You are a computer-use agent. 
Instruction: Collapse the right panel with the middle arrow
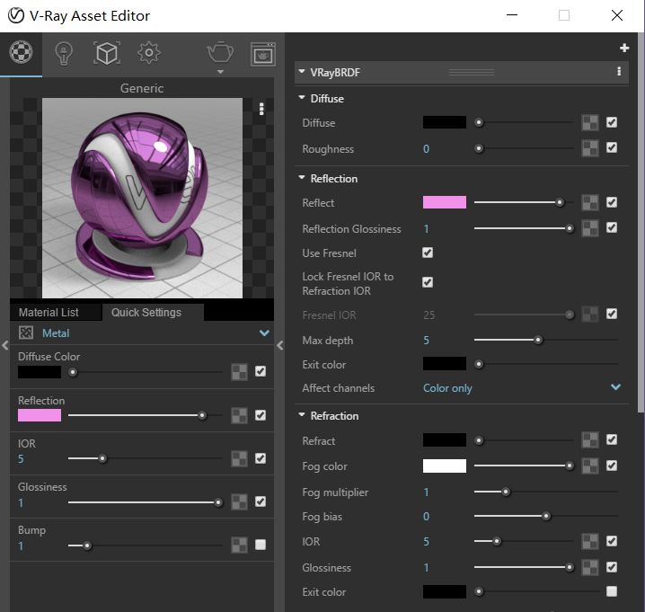pyautogui.click(x=280, y=345)
